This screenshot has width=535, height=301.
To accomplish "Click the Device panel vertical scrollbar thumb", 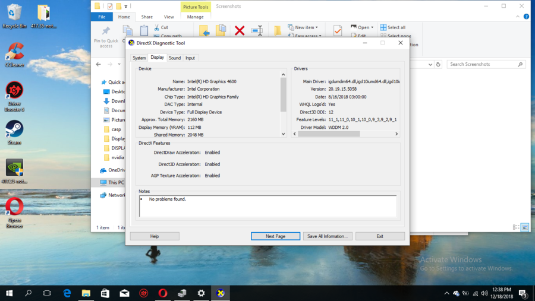I will pos(283,94).
